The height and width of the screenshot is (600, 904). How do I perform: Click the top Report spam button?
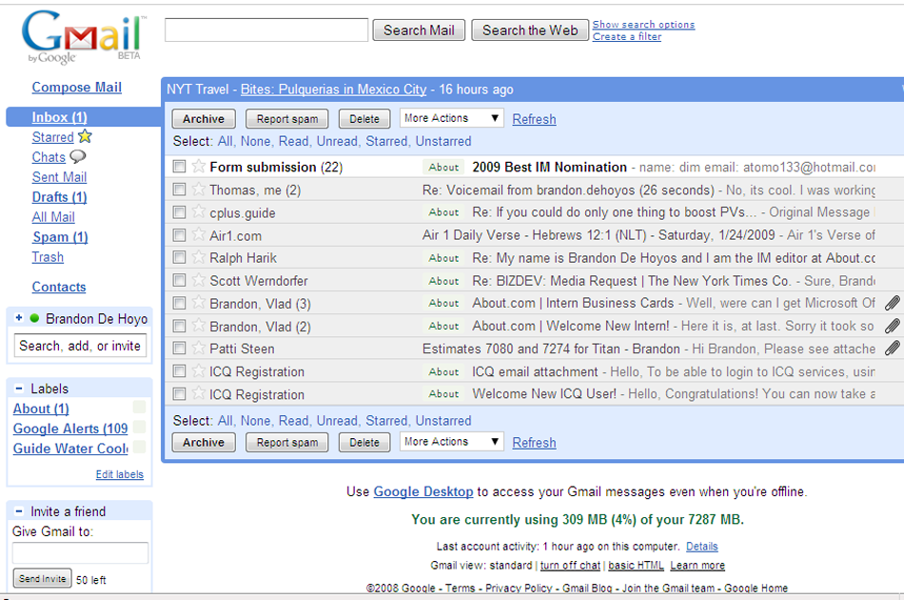pos(287,119)
